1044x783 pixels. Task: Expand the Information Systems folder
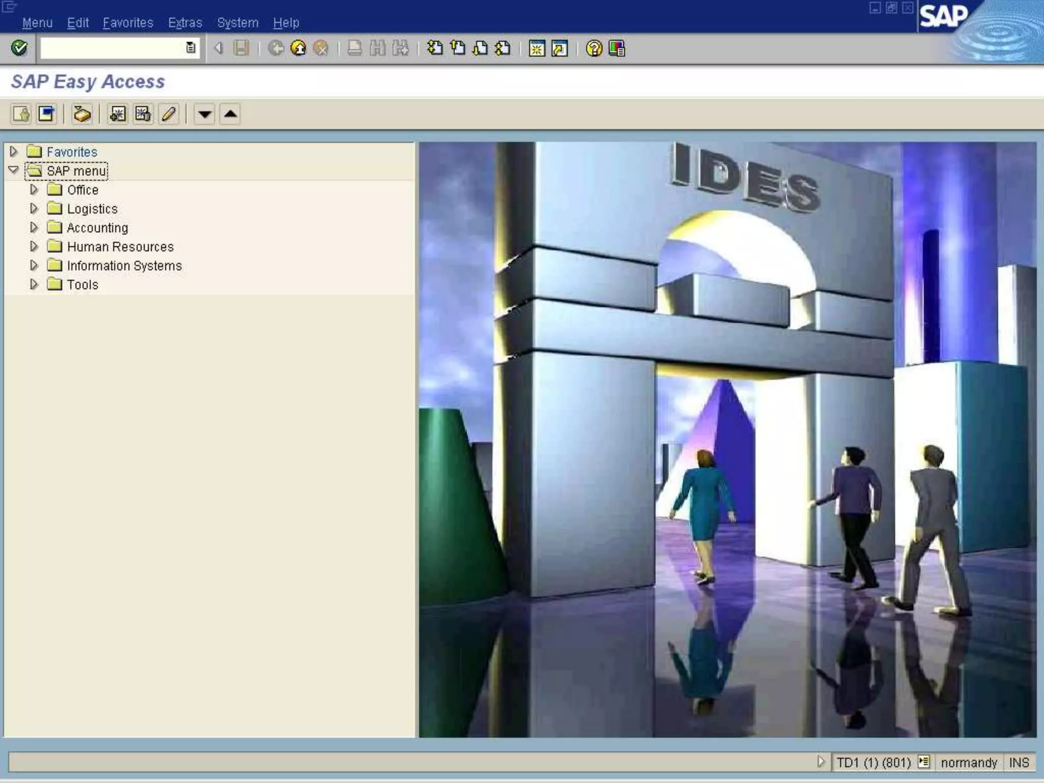point(34,266)
